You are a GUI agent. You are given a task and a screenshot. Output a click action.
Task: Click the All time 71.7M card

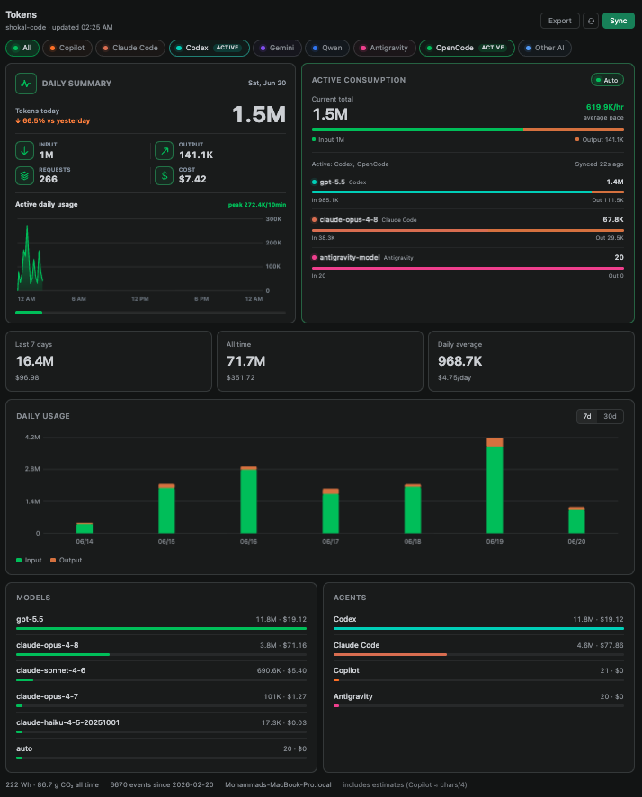(x=320, y=361)
